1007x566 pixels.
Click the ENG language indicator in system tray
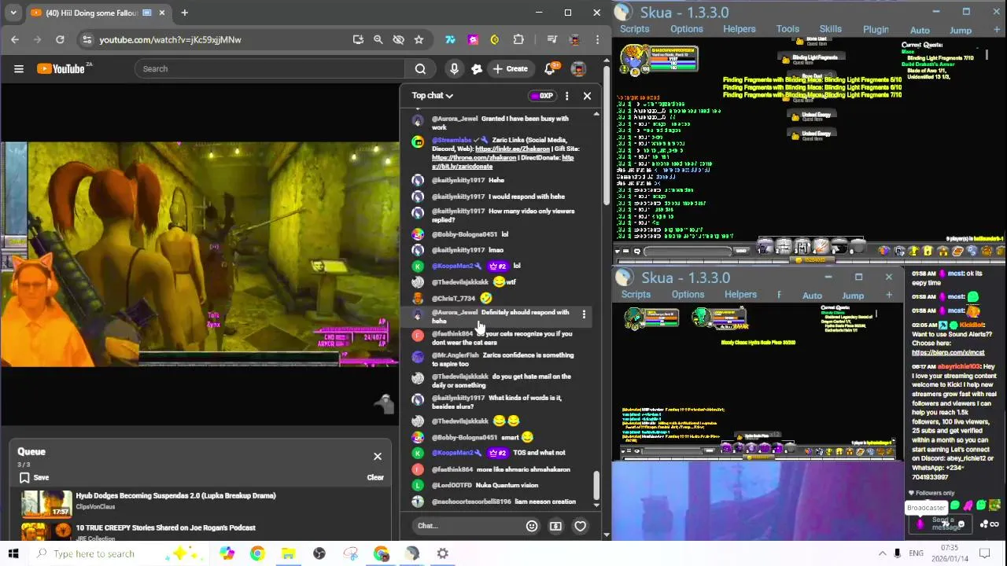pyautogui.click(x=917, y=553)
